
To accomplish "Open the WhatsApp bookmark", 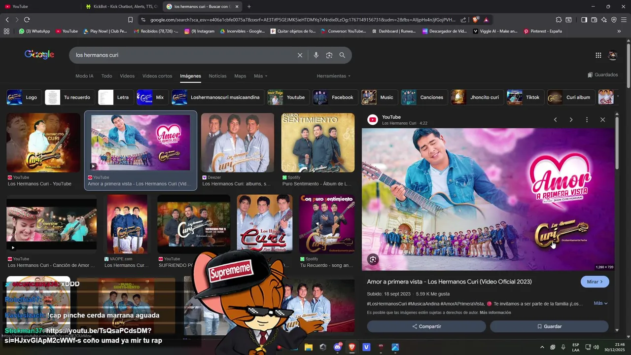I will pyautogui.click(x=35, y=31).
